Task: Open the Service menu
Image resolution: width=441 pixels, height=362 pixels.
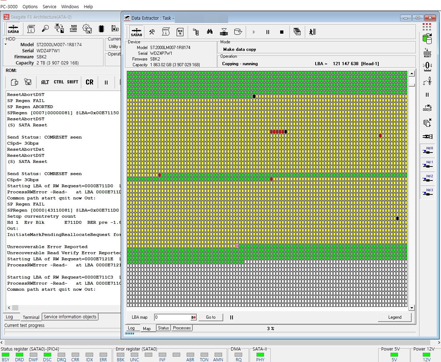Action: [x=49, y=6]
